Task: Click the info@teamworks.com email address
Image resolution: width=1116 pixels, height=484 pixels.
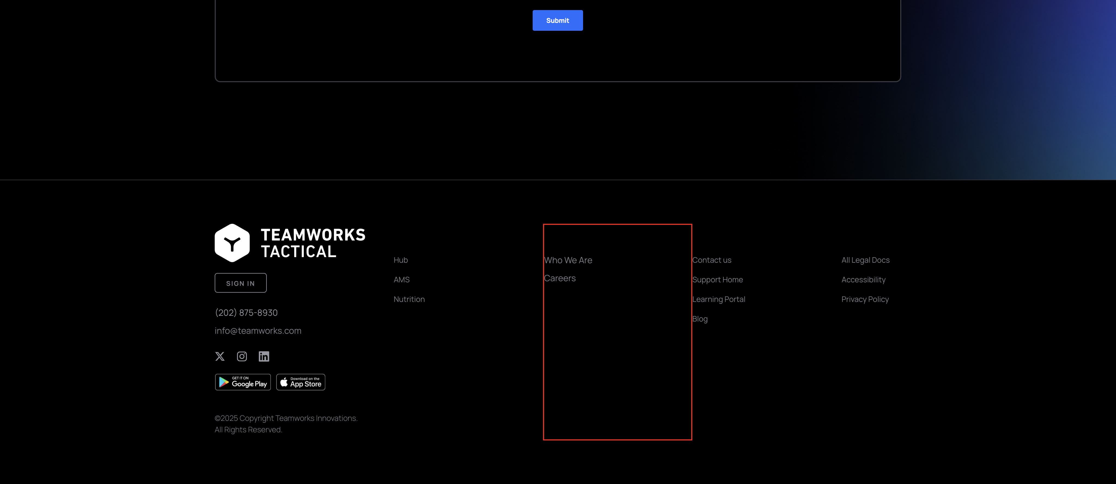Action: click(x=258, y=331)
